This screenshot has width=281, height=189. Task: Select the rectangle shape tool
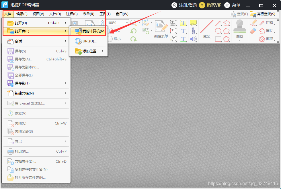(218, 39)
